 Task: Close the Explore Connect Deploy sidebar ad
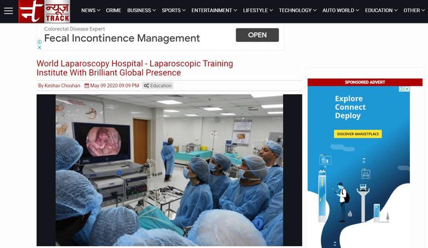407,89
